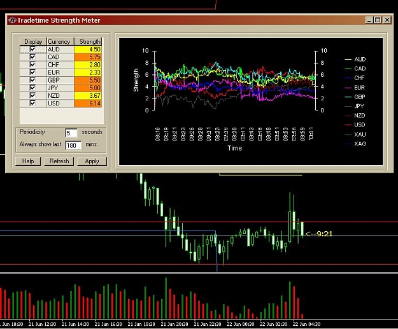398x329 pixels.
Task: Focus the Periodicity seconds input field
Action: click(71, 133)
